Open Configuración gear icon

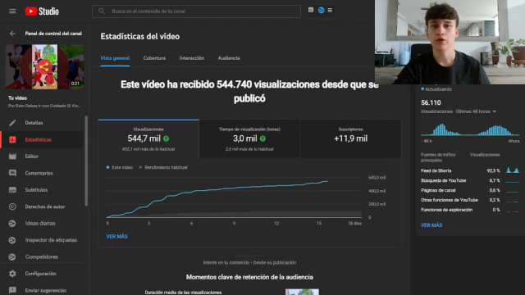pyautogui.click(x=12, y=274)
